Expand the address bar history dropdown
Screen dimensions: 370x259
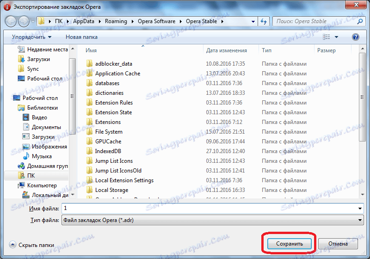point(253,21)
